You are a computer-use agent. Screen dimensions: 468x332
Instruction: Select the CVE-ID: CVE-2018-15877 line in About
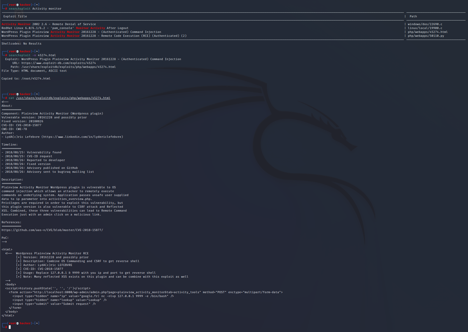(22, 125)
